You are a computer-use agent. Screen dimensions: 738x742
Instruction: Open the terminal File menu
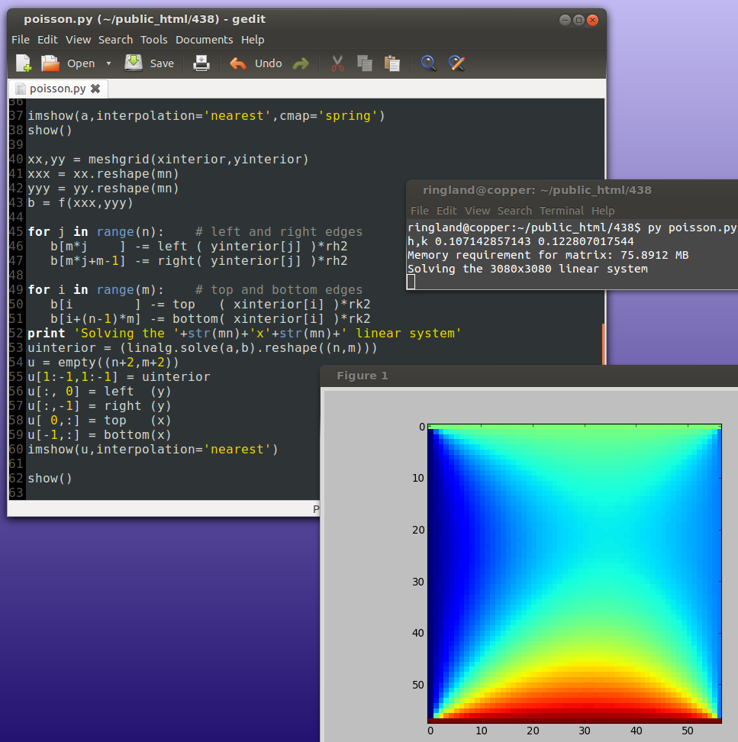pyautogui.click(x=420, y=211)
